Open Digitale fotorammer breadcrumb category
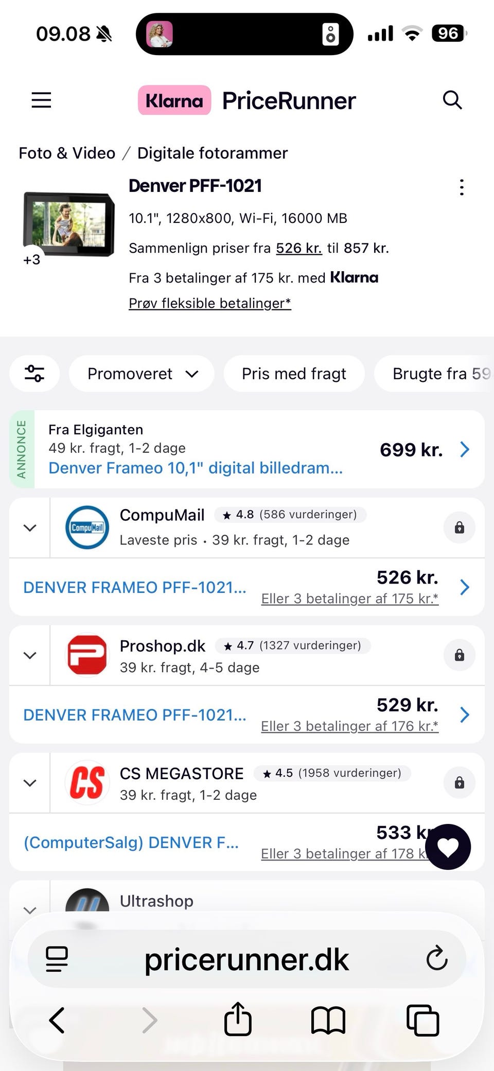The image size is (494, 1071). pyautogui.click(x=212, y=153)
